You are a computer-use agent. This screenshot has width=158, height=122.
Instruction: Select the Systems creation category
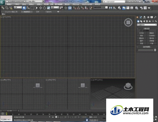click(156, 21)
